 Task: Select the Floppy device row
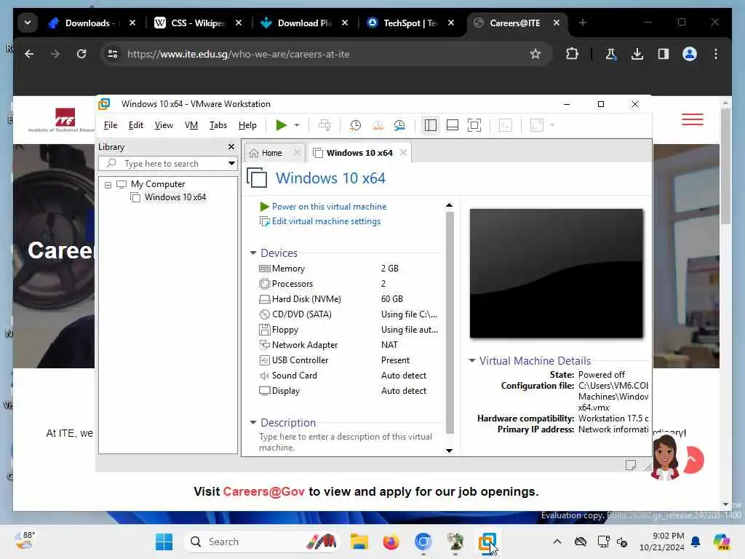pyautogui.click(x=348, y=330)
